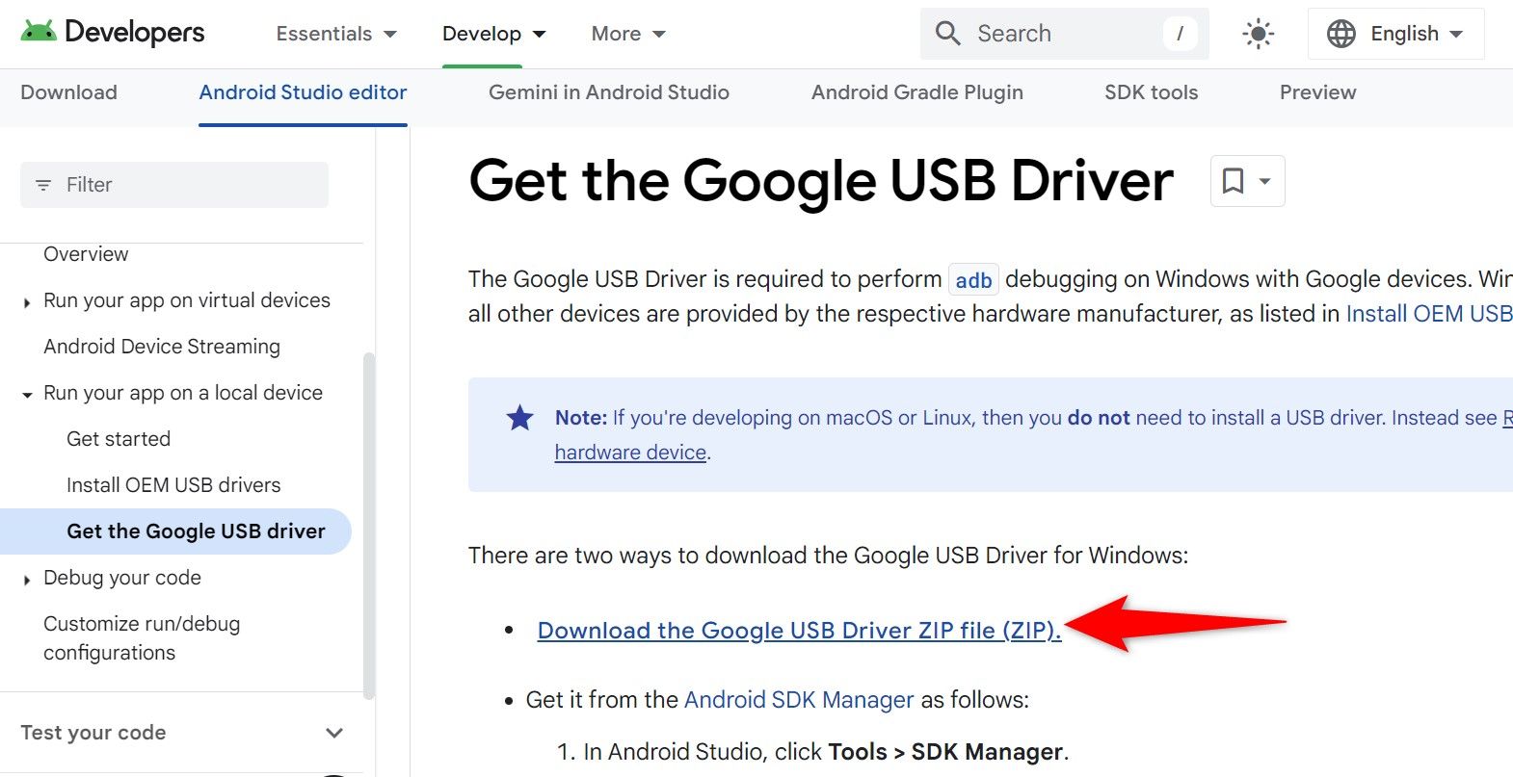Open the Gemini in Android Studio tab
1513x777 pixels.
pyautogui.click(x=608, y=92)
